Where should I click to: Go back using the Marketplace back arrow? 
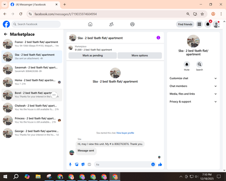click(x=5, y=34)
